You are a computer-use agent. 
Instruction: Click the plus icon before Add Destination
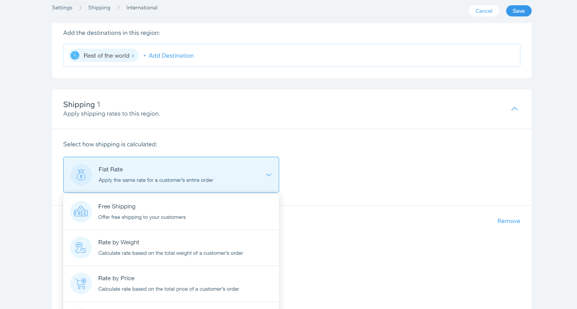(145, 56)
